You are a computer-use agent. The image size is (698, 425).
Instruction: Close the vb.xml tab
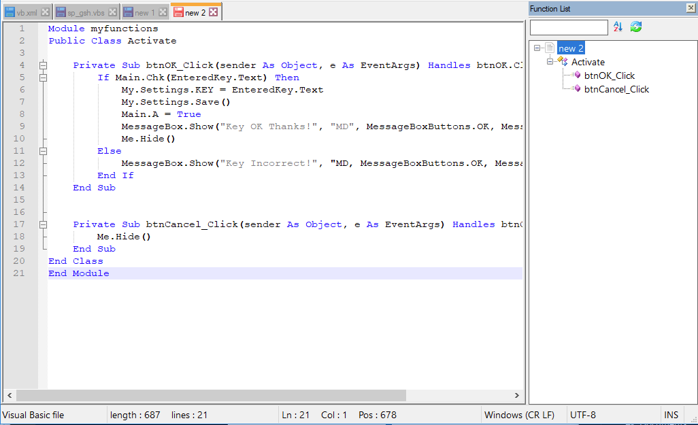pos(45,12)
